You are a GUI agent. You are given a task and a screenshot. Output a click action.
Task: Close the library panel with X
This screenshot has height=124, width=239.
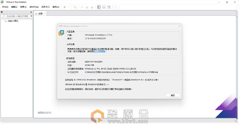(x=31, y=12)
